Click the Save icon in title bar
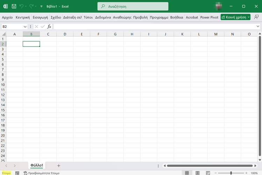Image resolution: width=262 pixels, height=175 pixels. coord(14,6)
